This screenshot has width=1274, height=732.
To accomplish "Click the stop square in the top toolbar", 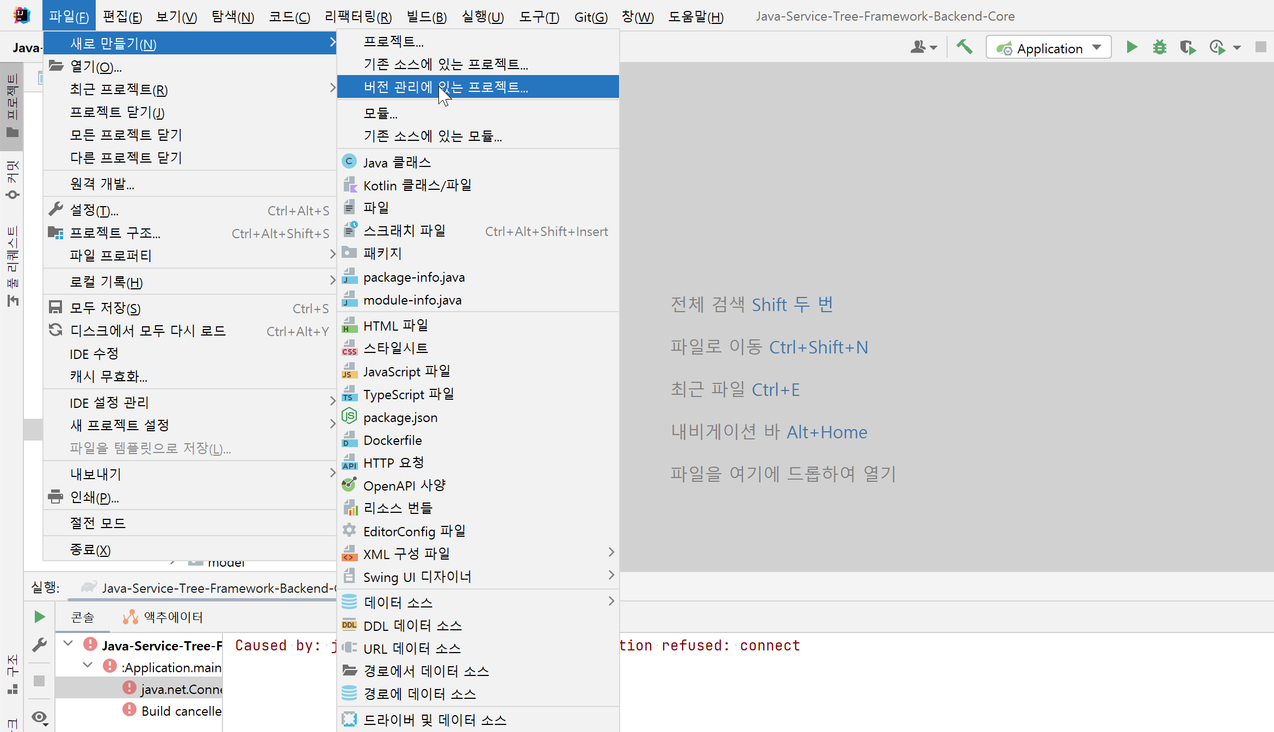I will click(1260, 47).
